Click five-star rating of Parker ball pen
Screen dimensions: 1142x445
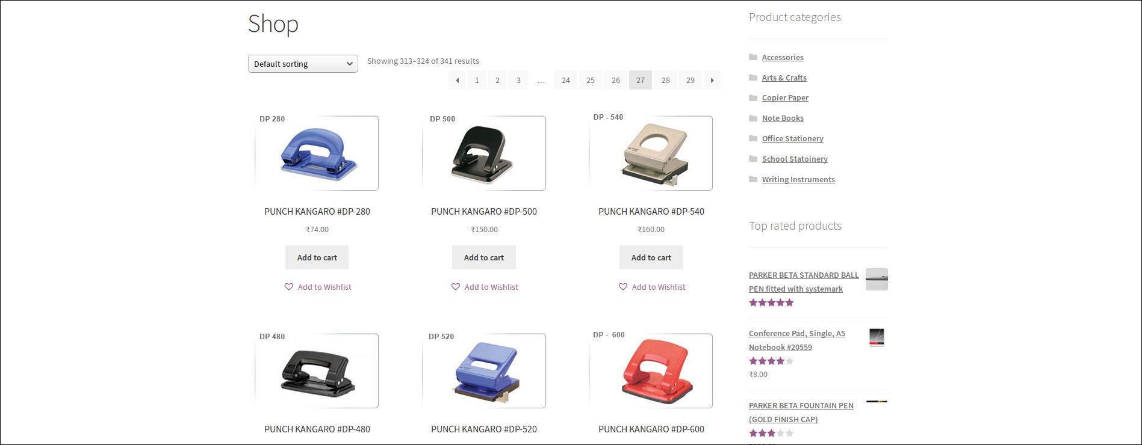point(771,303)
